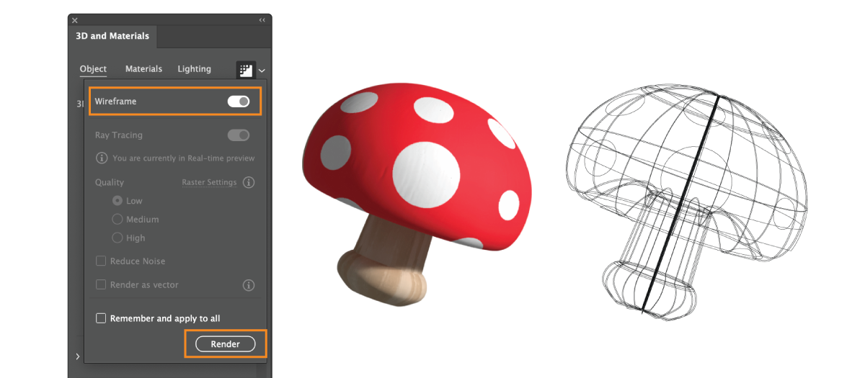Select the Low quality radio button
Screen dimensions: 865x378
point(117,201)
